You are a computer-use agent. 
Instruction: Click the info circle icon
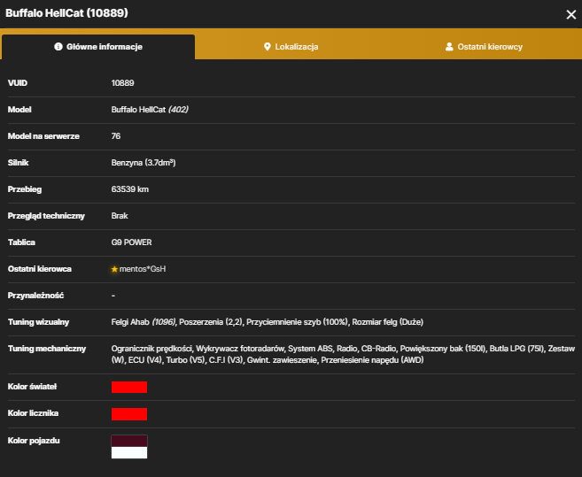(x=58, y=47)
